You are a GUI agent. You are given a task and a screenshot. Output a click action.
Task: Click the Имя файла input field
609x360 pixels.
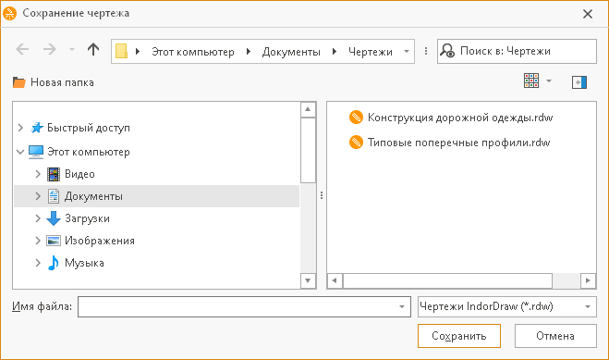click(x=244, y=306)
